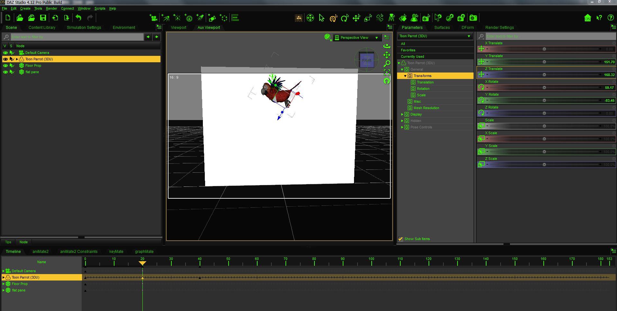This screenshot has width=617, height=311.
Task: Open the Render menu
Action: point(51,8)
